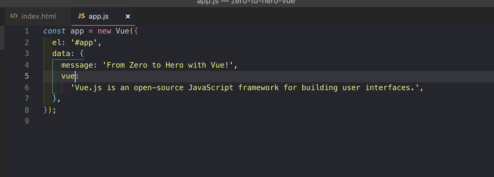Image resolution: width=494 pixels, height=177 pixels.
Task: Switch to the index.html tab
Action: [x=33, y=16]
